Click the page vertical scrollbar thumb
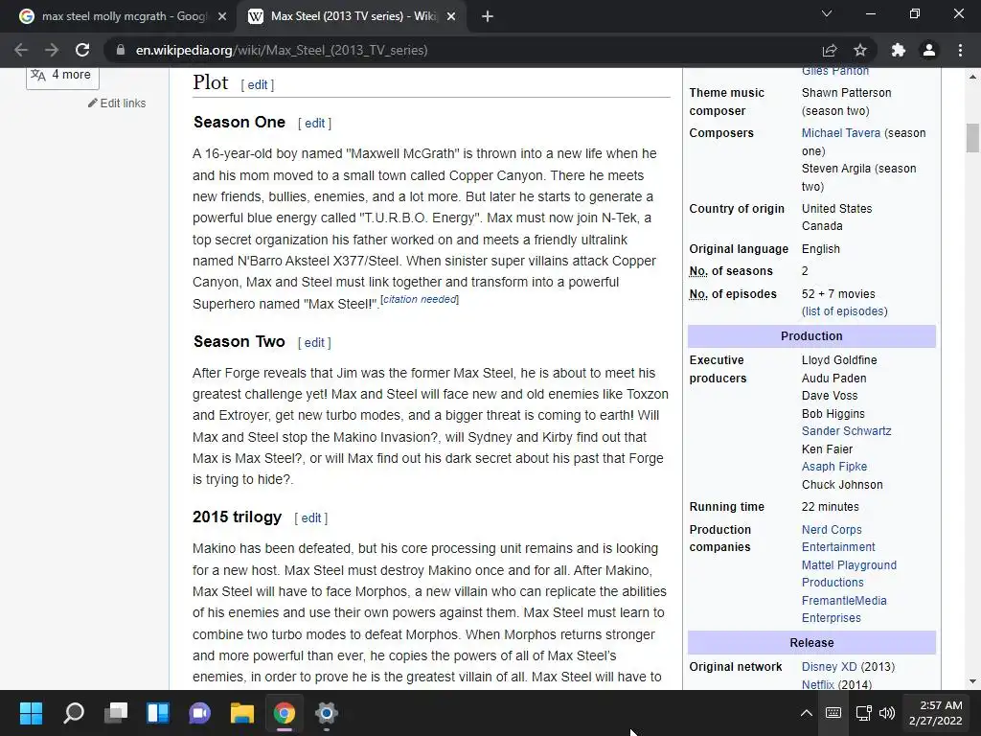 click(x=972, y=138)
